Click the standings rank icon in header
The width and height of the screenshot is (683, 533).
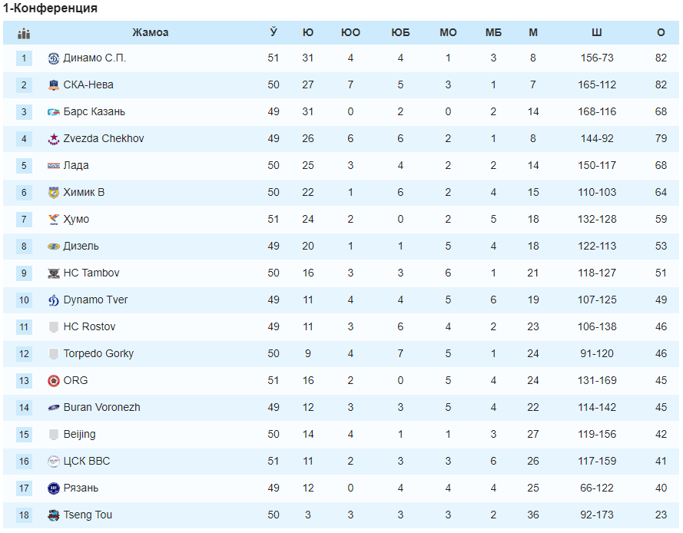tap(24, 33)
